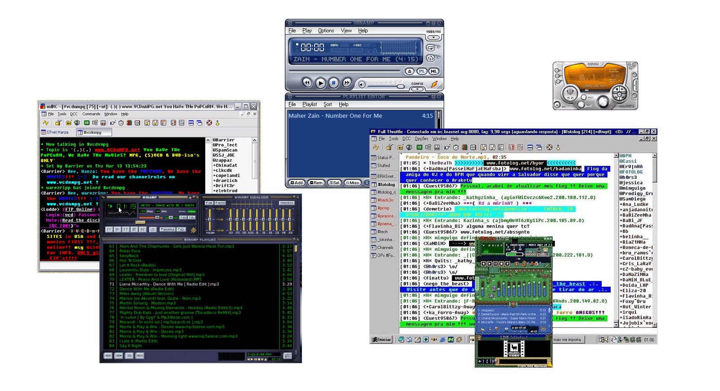Toggle the 123 shuffle button in blue Winamp

[x=431, y=58]
